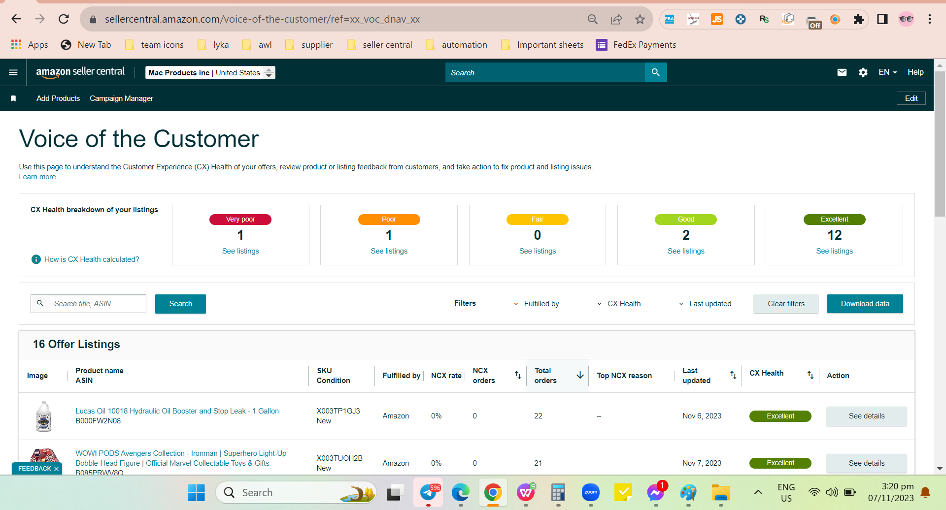The width and height of the screenshot is (946, 510).
Task: Sort listings by CX Health
Action: point(811,375)
